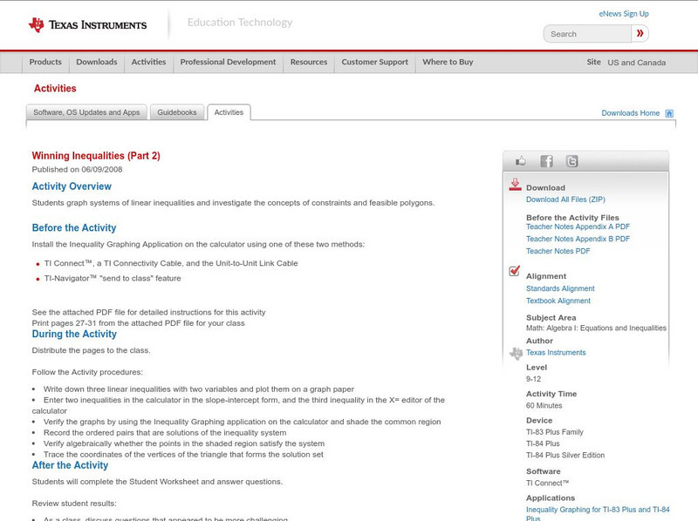Submit search with the red arrows button
The width and height of the screenshot is (698, 521).
point(640,33)
